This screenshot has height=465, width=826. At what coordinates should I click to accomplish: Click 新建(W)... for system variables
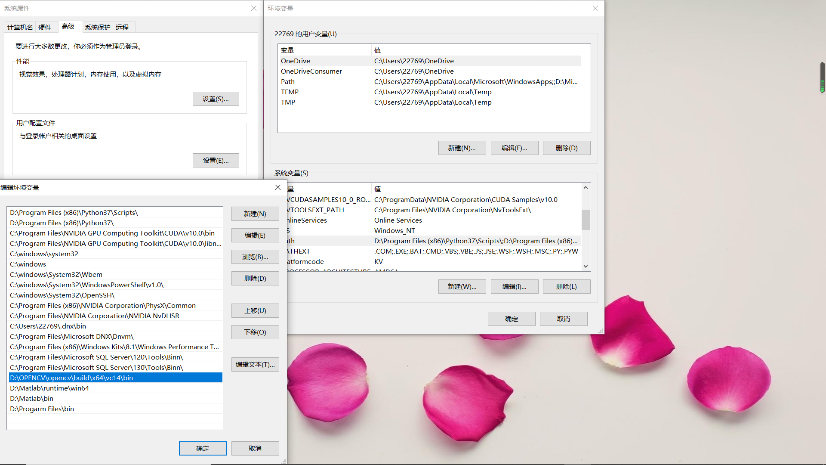point(462,287)
